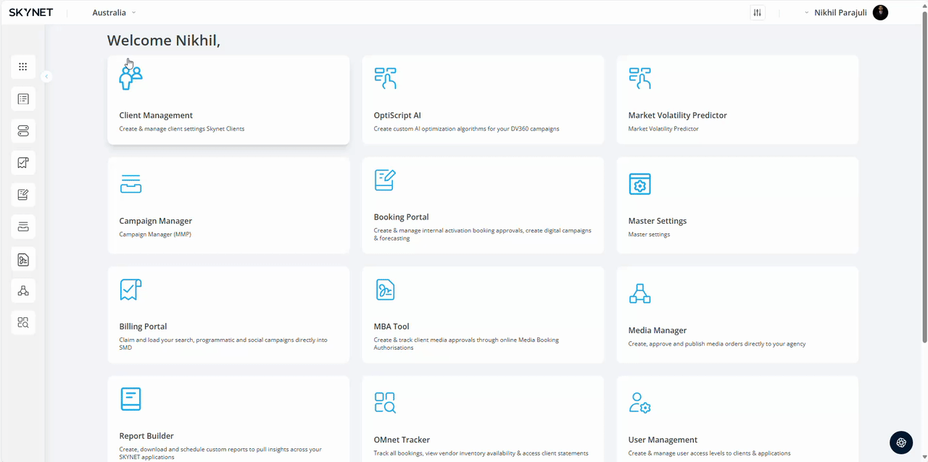This screenshot has height=462, width=928.
Task: Open the signed document icon in sidebar
Action: click(x=23, y=259)
